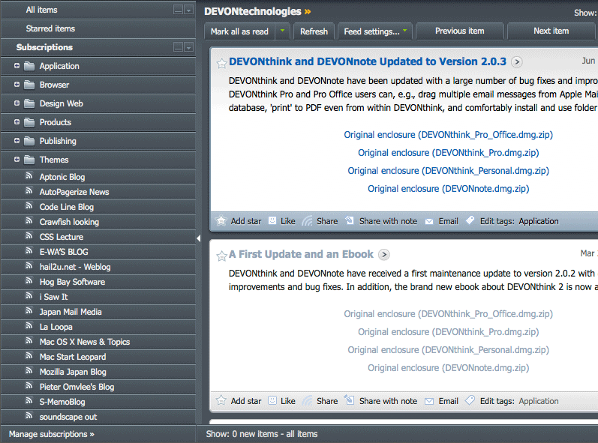The height and width of the screenshot is (443, 598).
Task: Minimize the All items section
Action: [178, 10]
